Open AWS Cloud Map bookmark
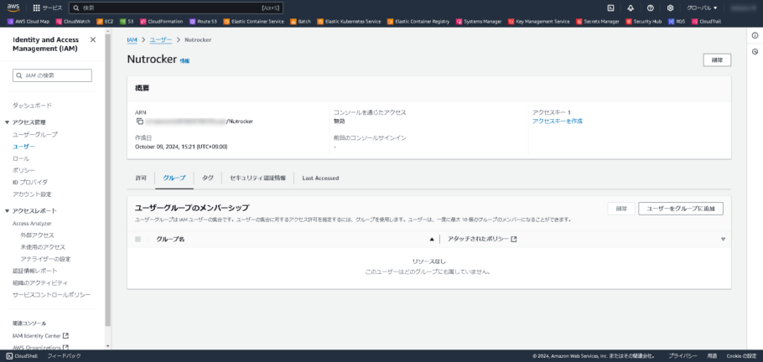The height and width of the screenshot is (362, 763). tap(29, 22)
